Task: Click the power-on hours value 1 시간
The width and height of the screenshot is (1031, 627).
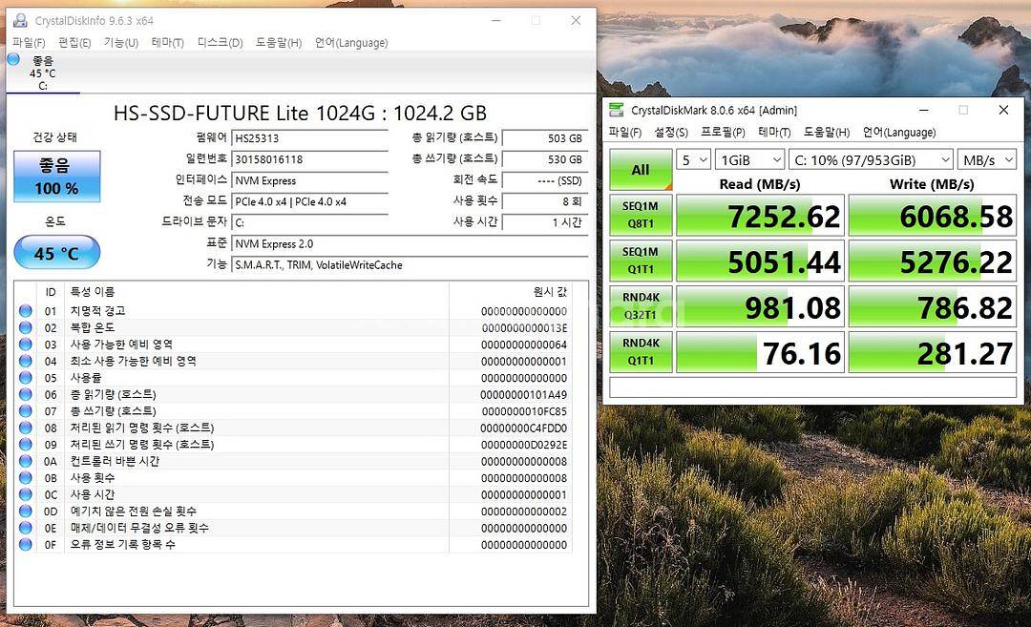Action: click(545, 222)
